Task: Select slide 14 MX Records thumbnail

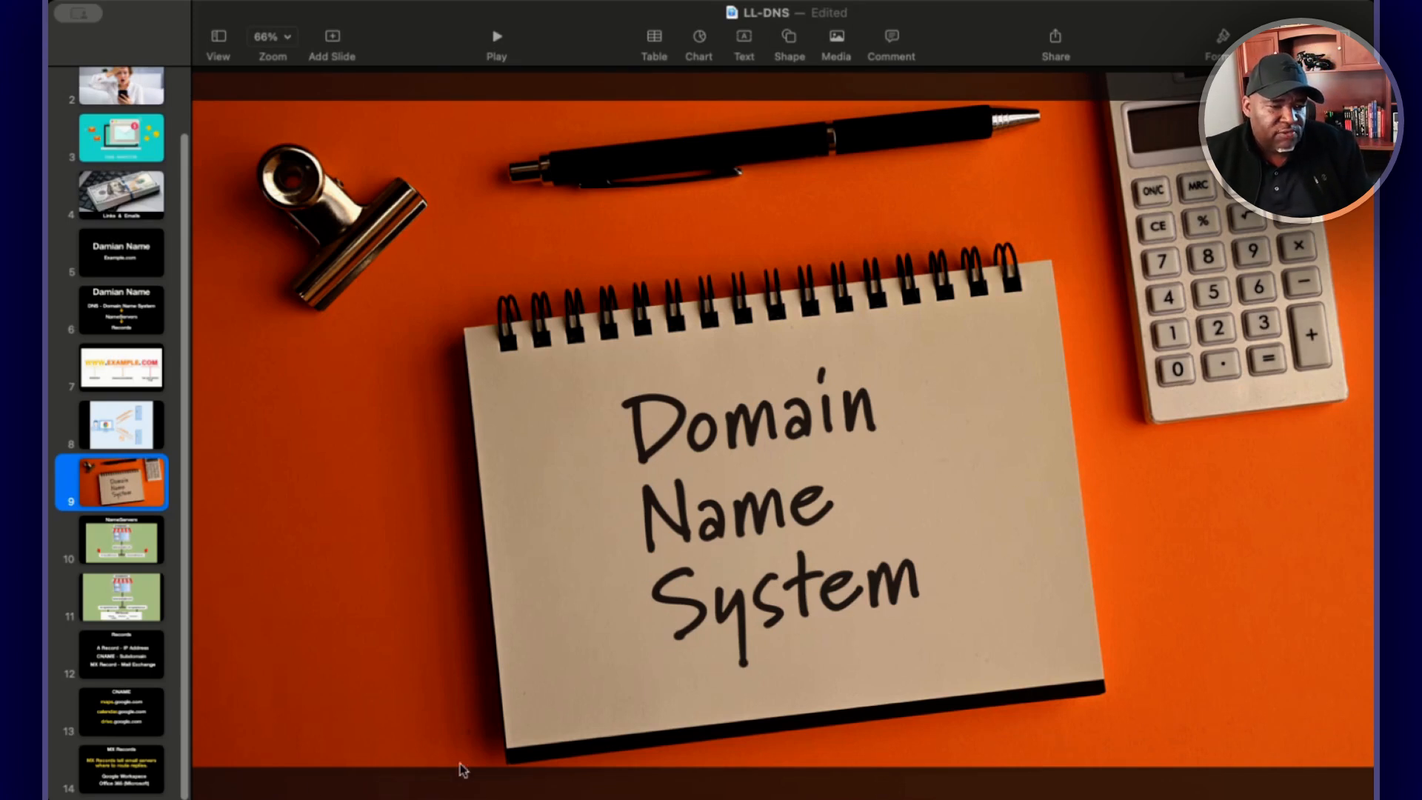Action: (121, 769)
